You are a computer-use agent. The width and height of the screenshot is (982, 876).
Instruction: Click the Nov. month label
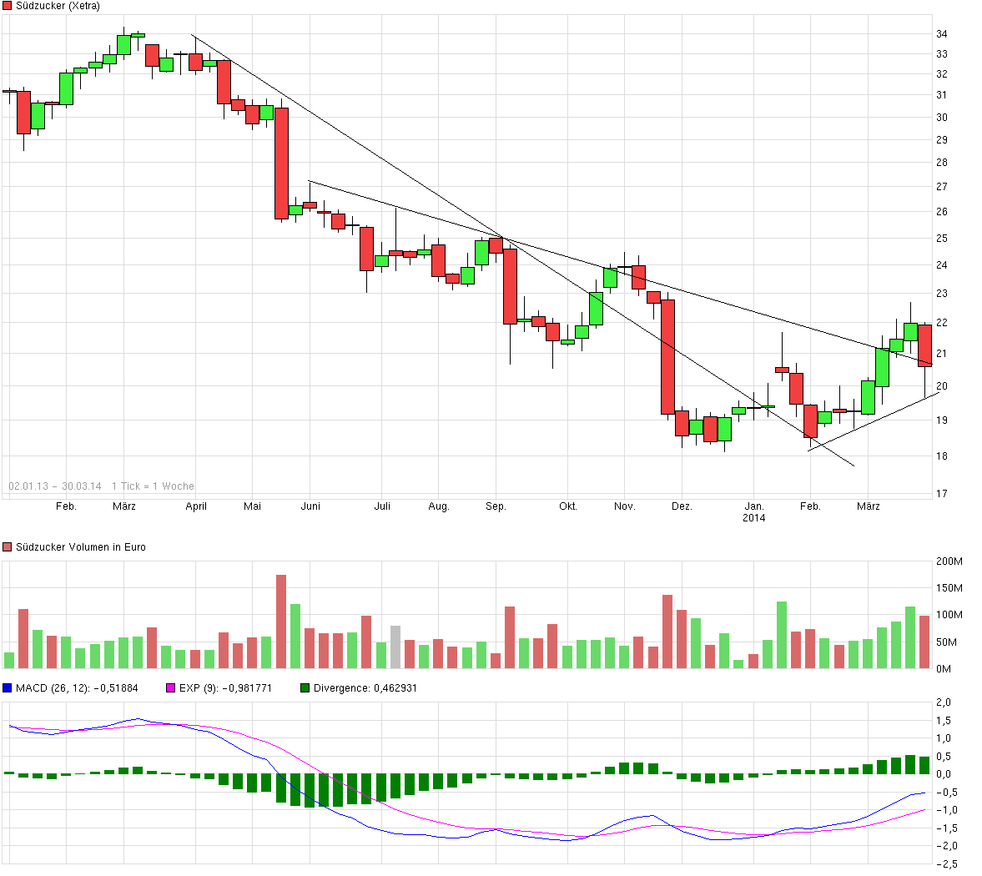click(624, 506)
